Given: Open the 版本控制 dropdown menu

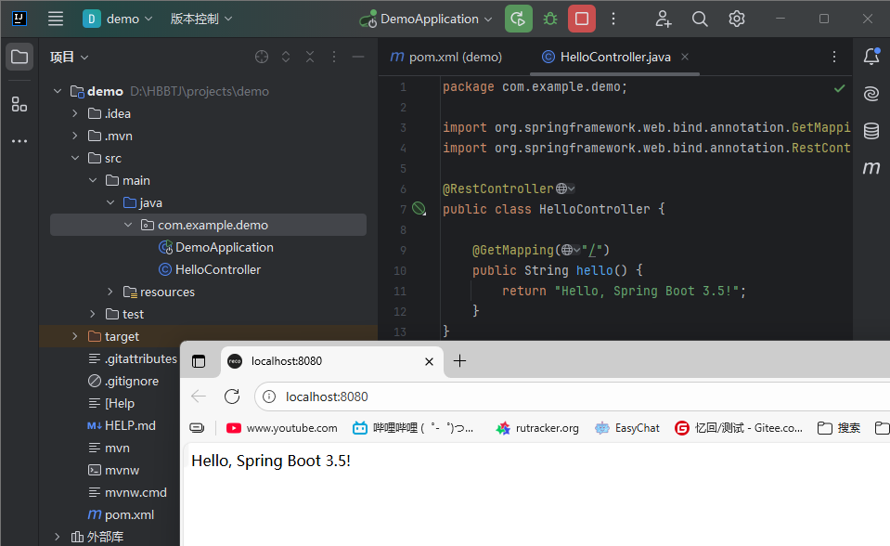Looking at the screenshot, I should tap(201, 19).
